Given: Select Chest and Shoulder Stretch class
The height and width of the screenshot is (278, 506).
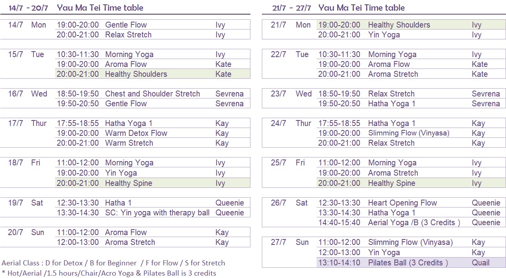Looking at the screenshot, I should click(153, 94).
